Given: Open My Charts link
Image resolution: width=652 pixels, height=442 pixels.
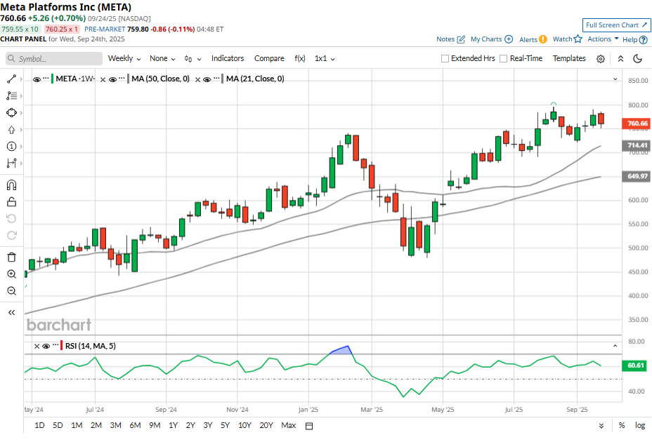Looking at the screenshot, I should (x=492, y=39).
